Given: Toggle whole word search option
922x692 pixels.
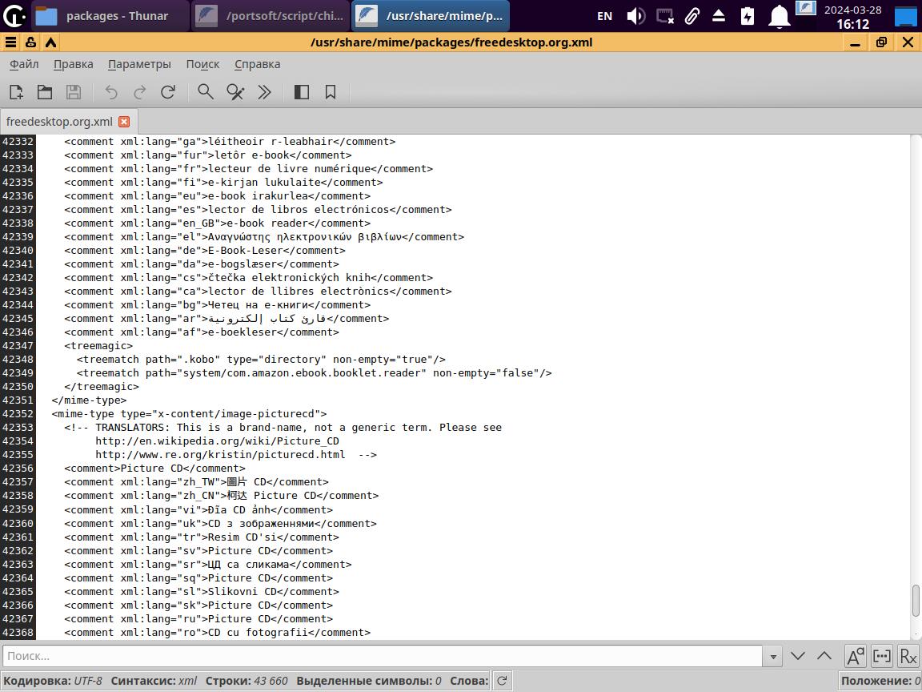Looking at the screenshot, I should pos(881,656).
